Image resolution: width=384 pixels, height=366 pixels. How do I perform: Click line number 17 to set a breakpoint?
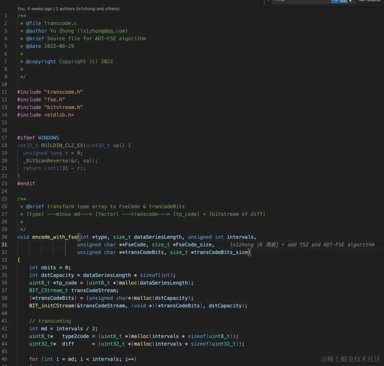5,137
